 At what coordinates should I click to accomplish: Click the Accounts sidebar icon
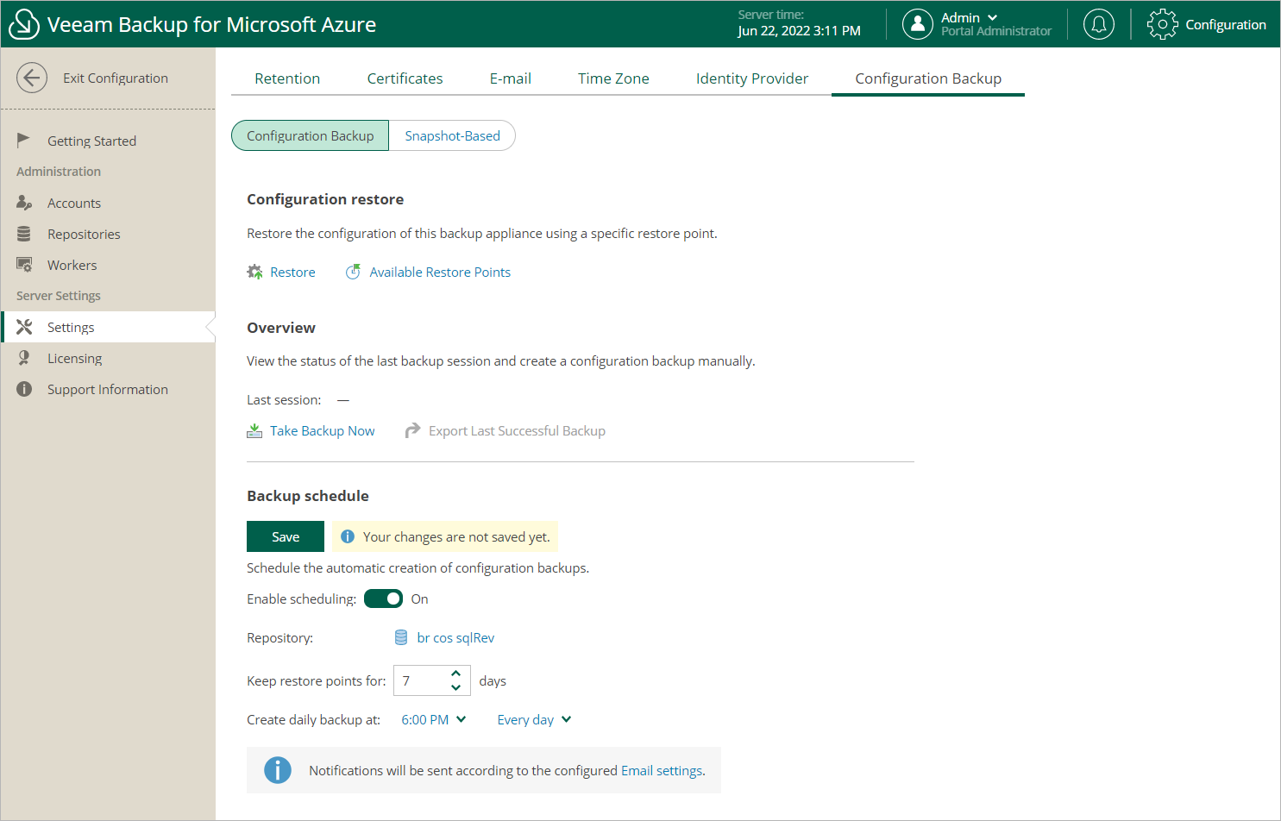pyautogui.click(x=24, y=203)
